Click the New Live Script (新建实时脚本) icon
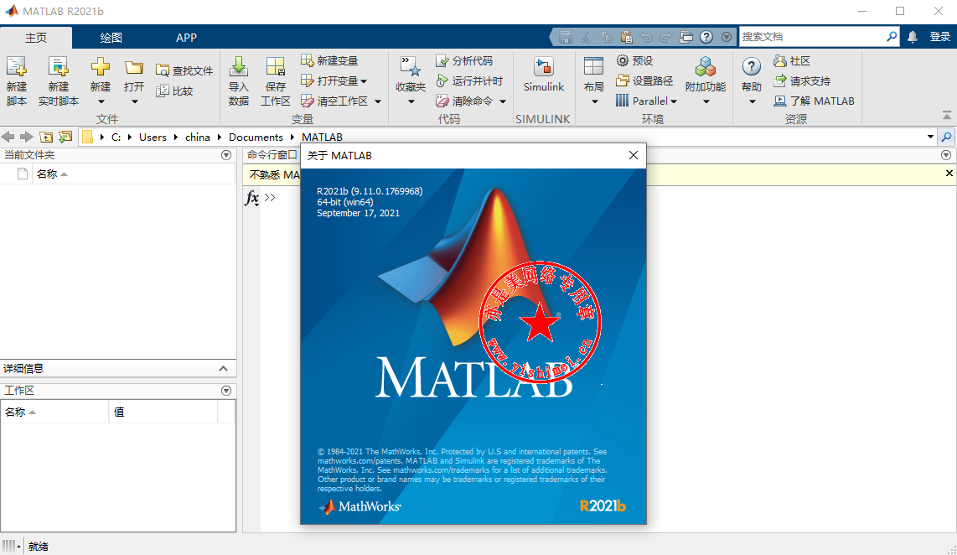Image resolution: width=957 pixels, height=555 pixels. click(58, 67)
